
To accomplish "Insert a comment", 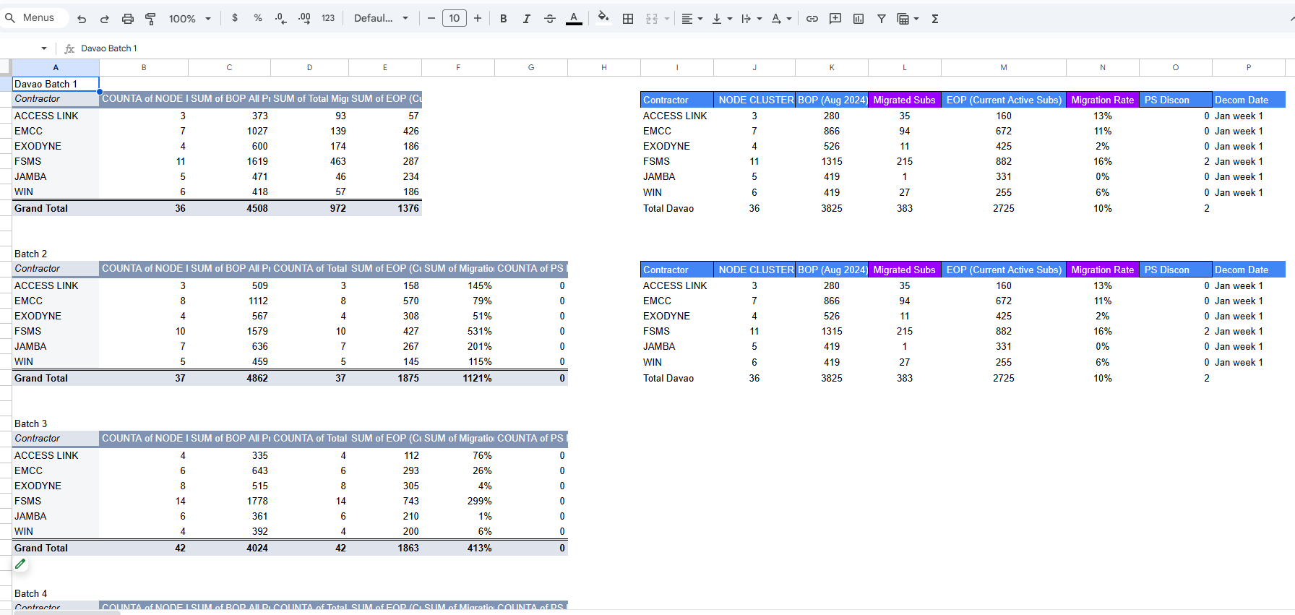I will point(835,19).
